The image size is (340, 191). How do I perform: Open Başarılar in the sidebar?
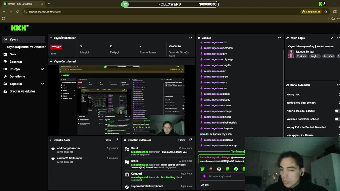coord(16,62)
